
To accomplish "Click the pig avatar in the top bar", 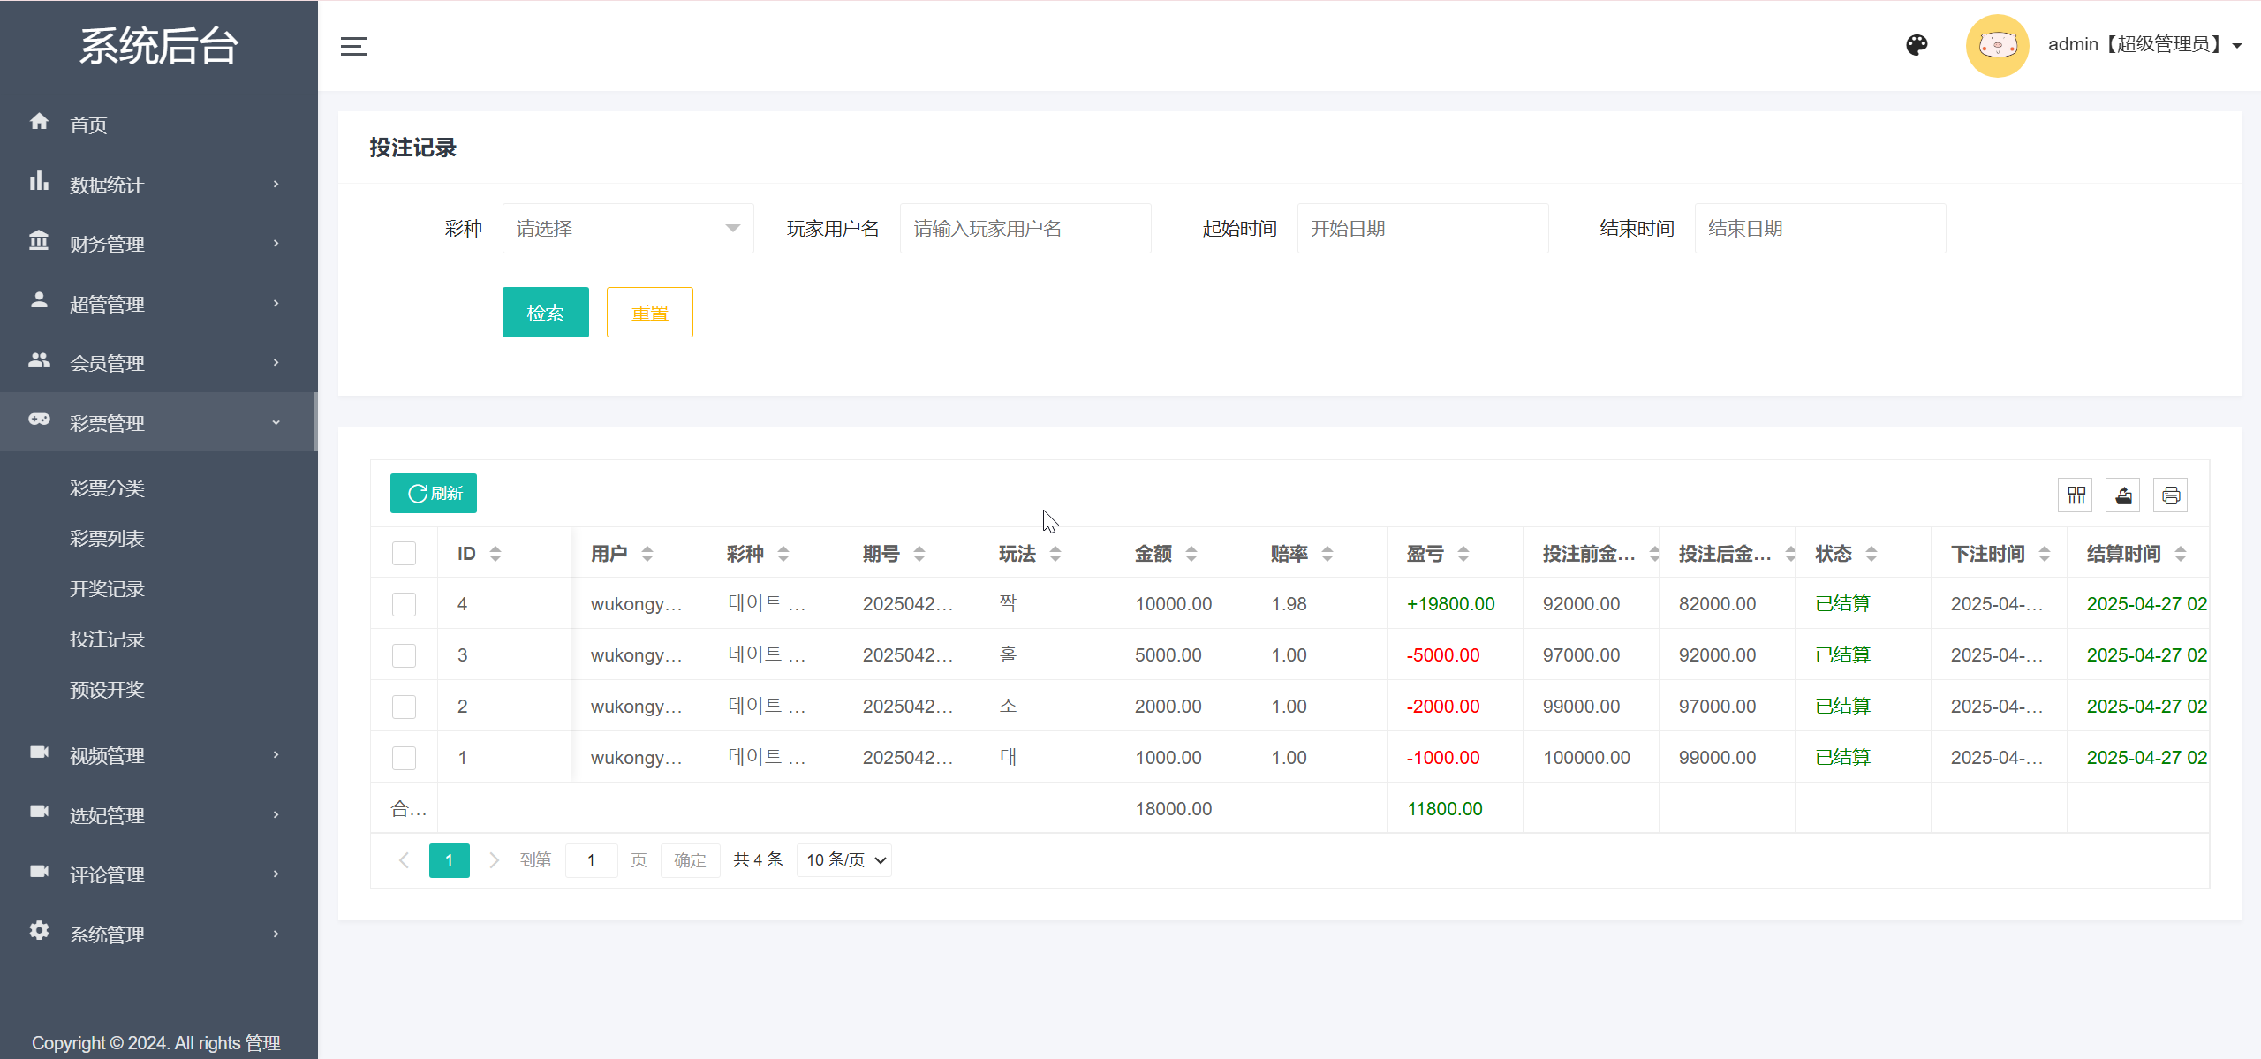I will coord(1997,44).
